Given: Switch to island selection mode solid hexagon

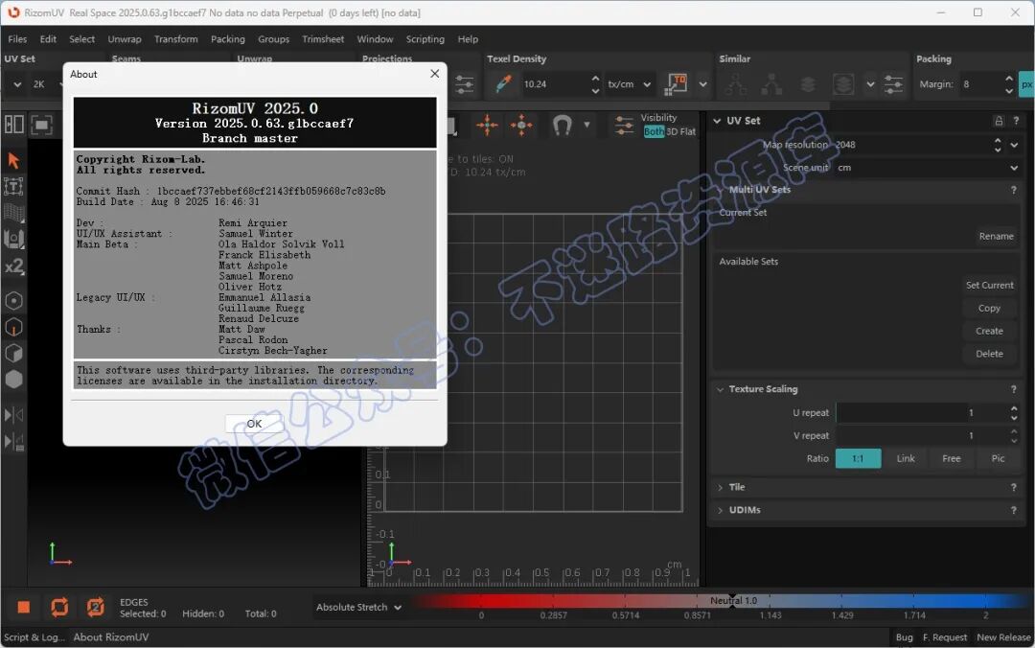Looking at the screenshot, I should (13, 380).
